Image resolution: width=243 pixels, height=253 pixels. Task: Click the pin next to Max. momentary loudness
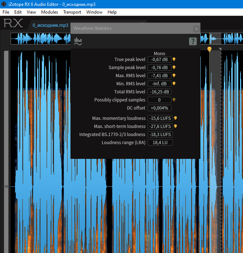coord(175,118)
